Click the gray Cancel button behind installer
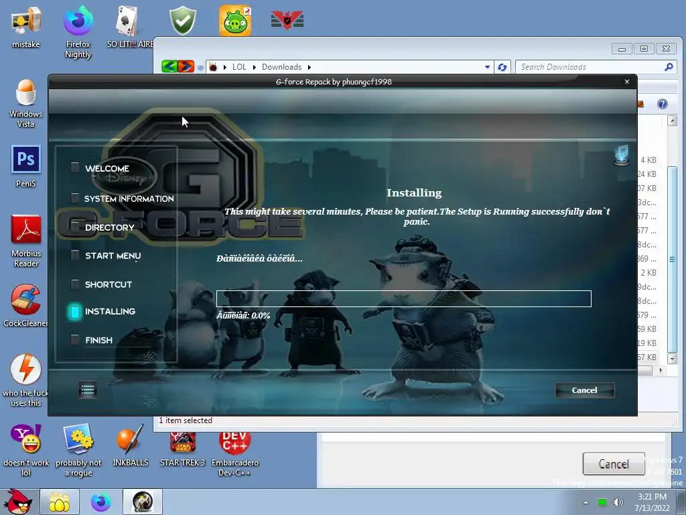This screenshot has width=686, height=515. pyautogui.click(x=614, y=464)
